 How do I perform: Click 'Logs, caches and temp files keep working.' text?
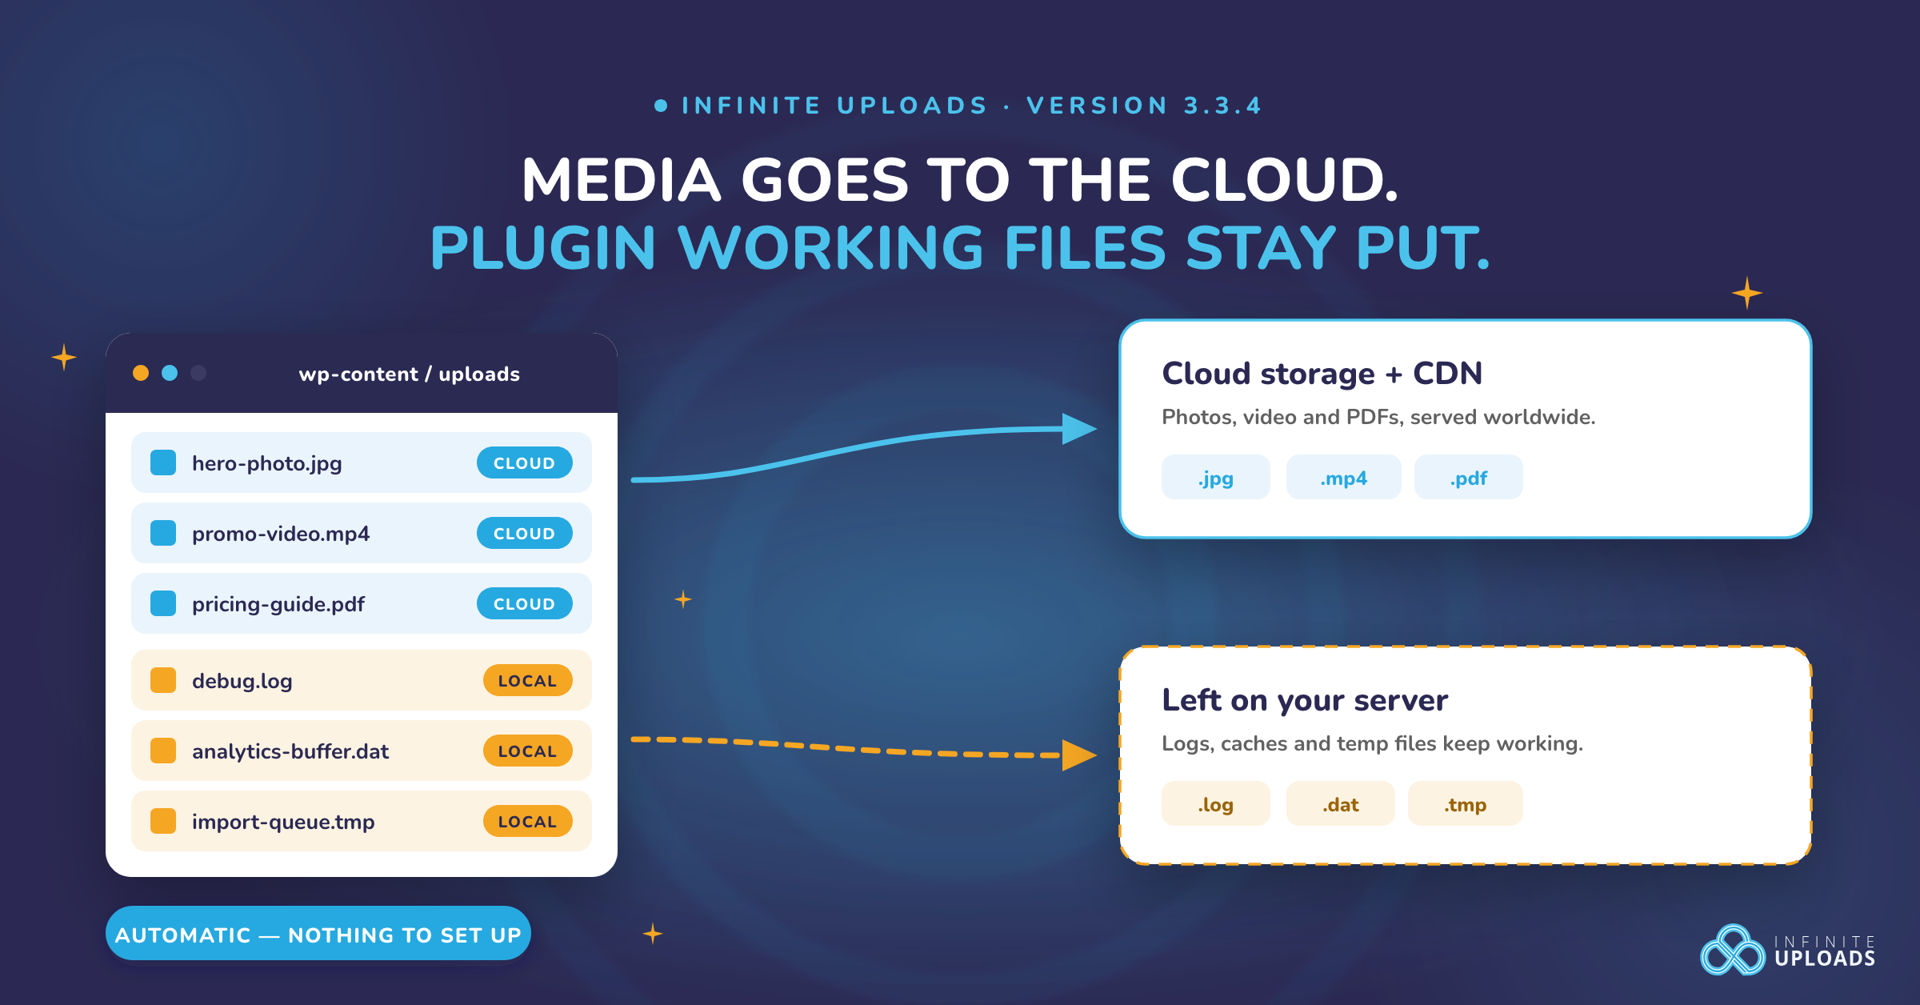coord(1372,743)
